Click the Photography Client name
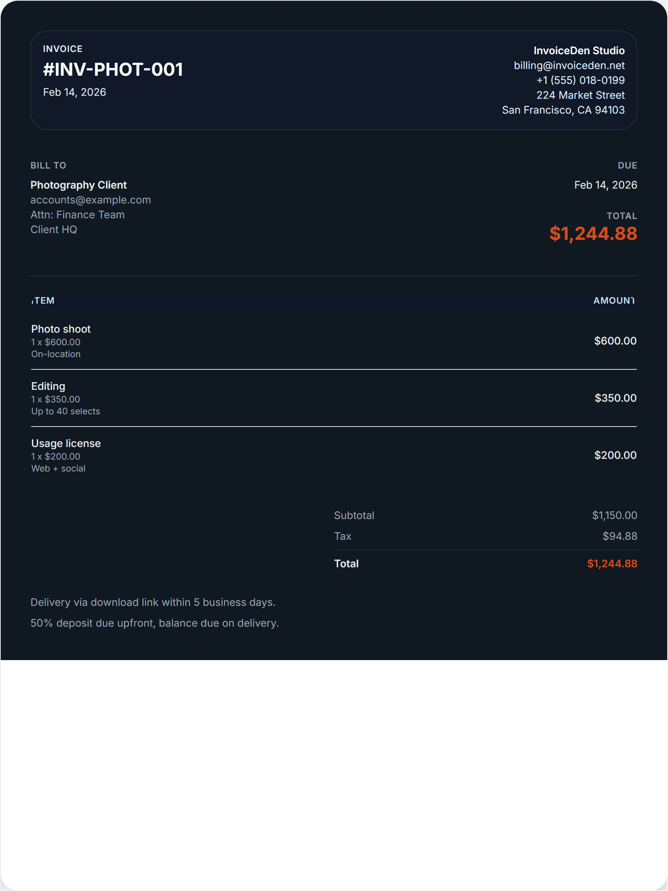The width and height of the screenshot is (668, 891). [x=79, y=185]
